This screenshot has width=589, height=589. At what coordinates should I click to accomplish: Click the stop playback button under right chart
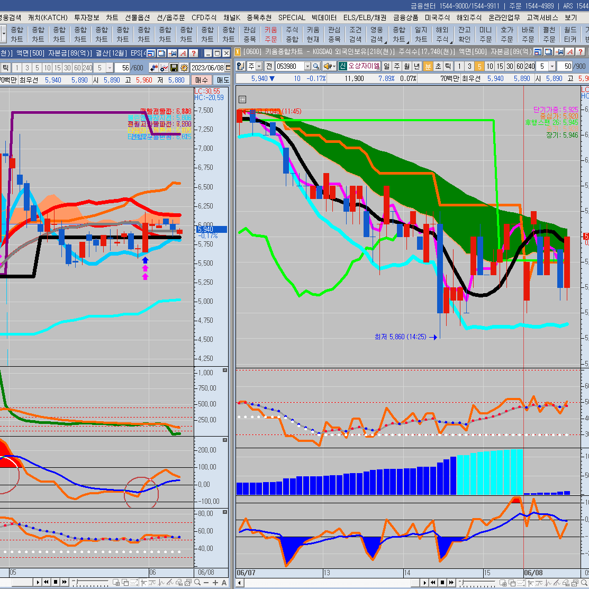[442, 583]
